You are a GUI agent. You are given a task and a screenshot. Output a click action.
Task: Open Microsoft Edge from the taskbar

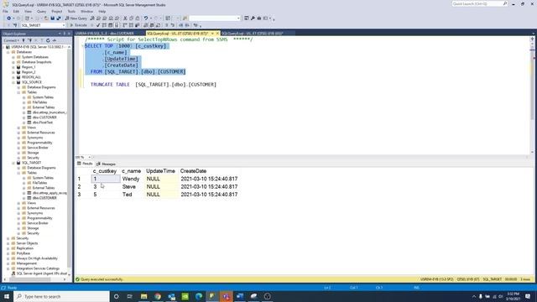[199, 296]
